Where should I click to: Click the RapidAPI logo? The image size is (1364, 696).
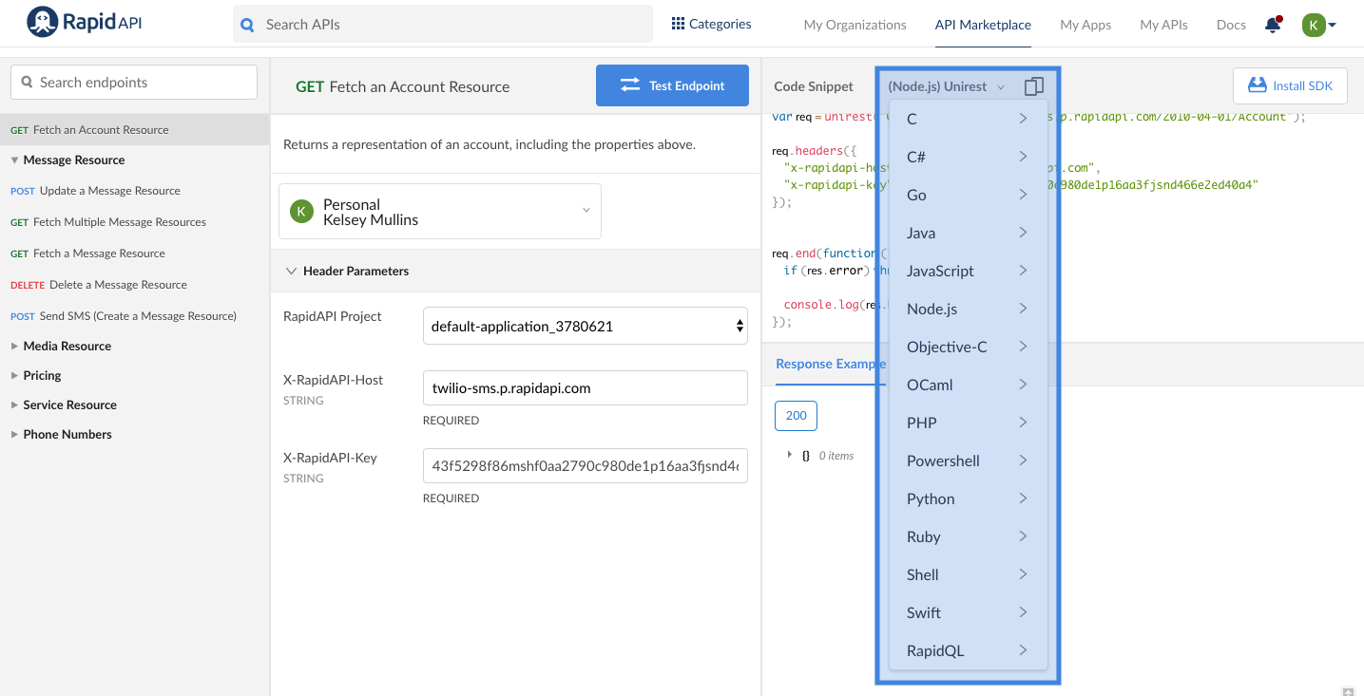pyautogui.click(x=85, y=23)
